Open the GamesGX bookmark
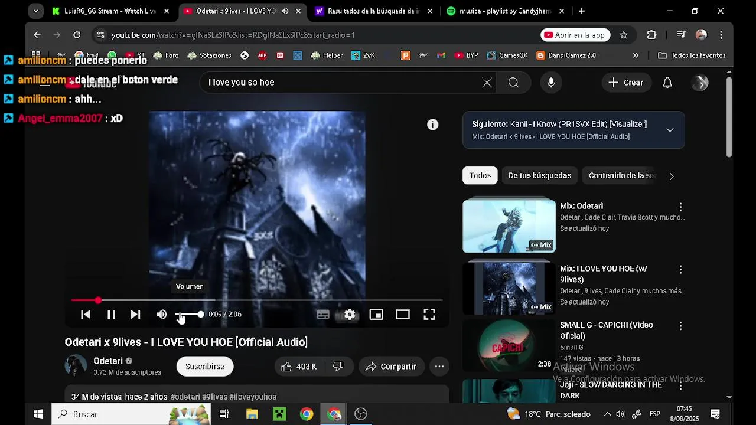This screenshot has width=756, height=425. [507, 55]
